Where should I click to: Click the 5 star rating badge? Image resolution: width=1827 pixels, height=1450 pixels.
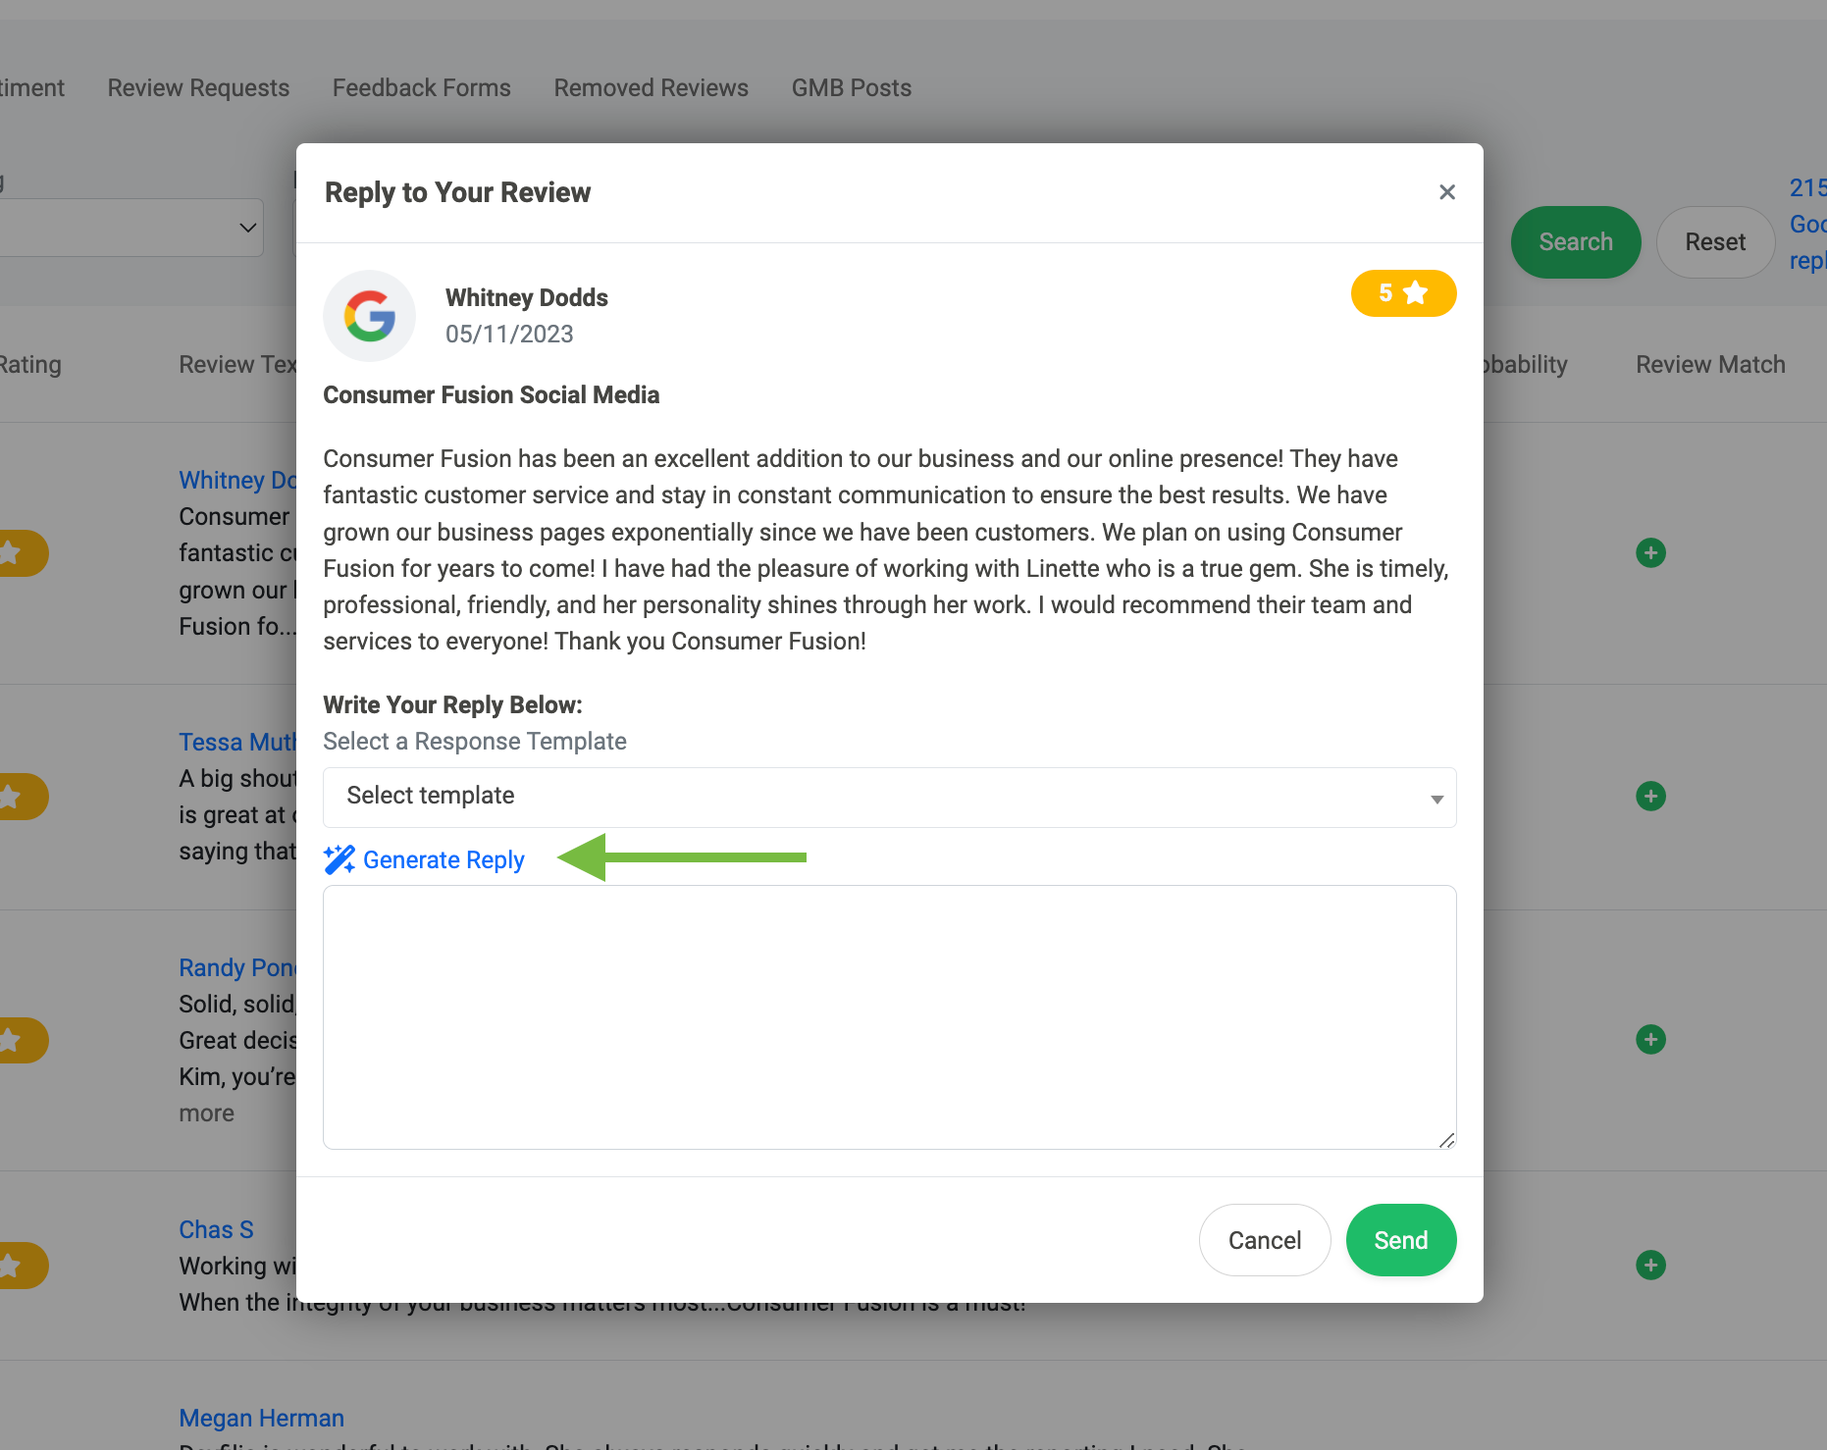pos(1403,293)
